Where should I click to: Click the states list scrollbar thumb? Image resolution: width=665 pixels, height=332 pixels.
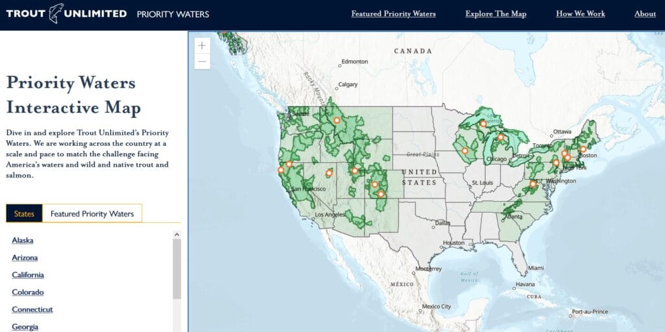click(177, 268)
